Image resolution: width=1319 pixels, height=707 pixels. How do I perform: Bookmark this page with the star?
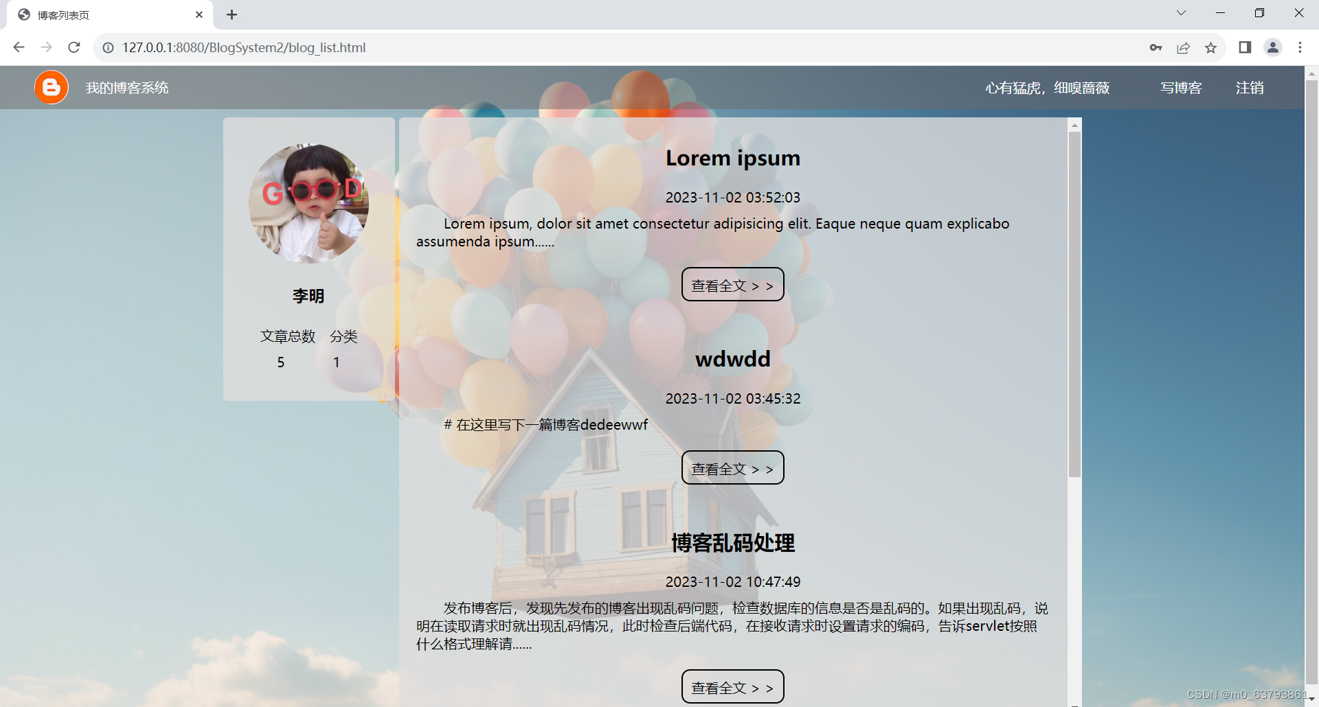[x=1210, y=47]
